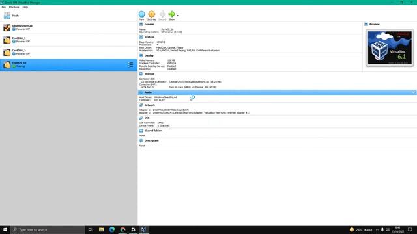This screenshot has height=234, width=417.
Task: Click the weather widget in the taskbar
Action: click(360, 229)
